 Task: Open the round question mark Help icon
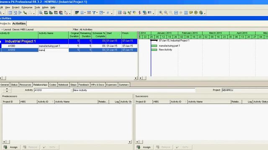196,12
